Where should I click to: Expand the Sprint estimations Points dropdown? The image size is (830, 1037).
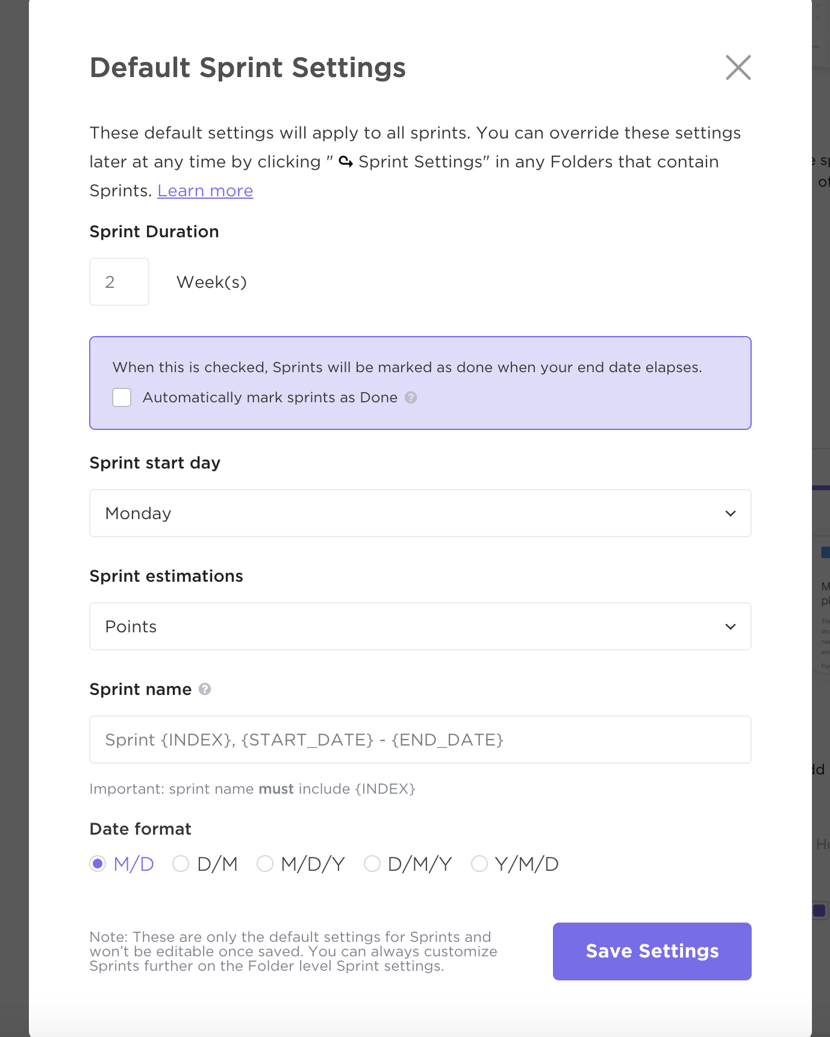click(x=420, y=626)
